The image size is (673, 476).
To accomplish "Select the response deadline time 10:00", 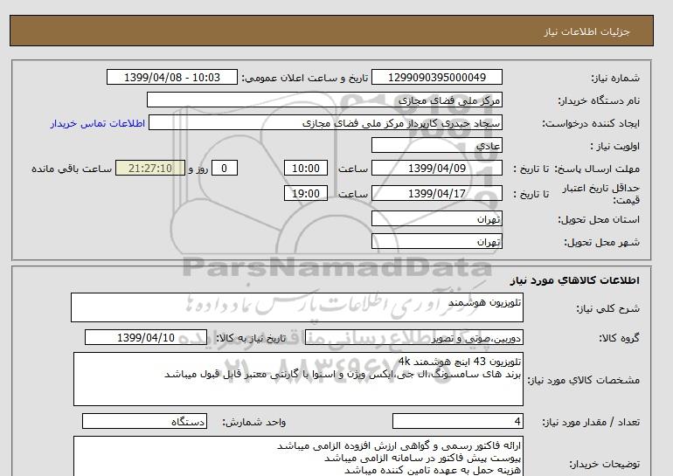I will tap(306, 168).
